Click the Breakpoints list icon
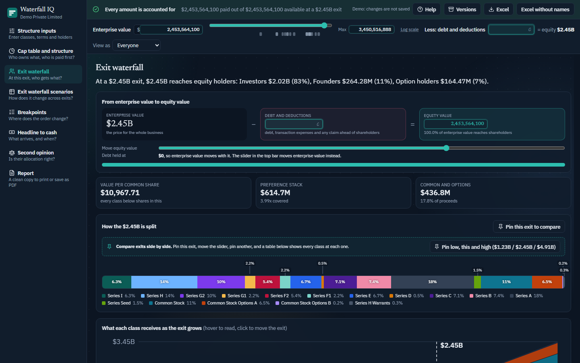The image size is (580, 363). coord(12,112)
